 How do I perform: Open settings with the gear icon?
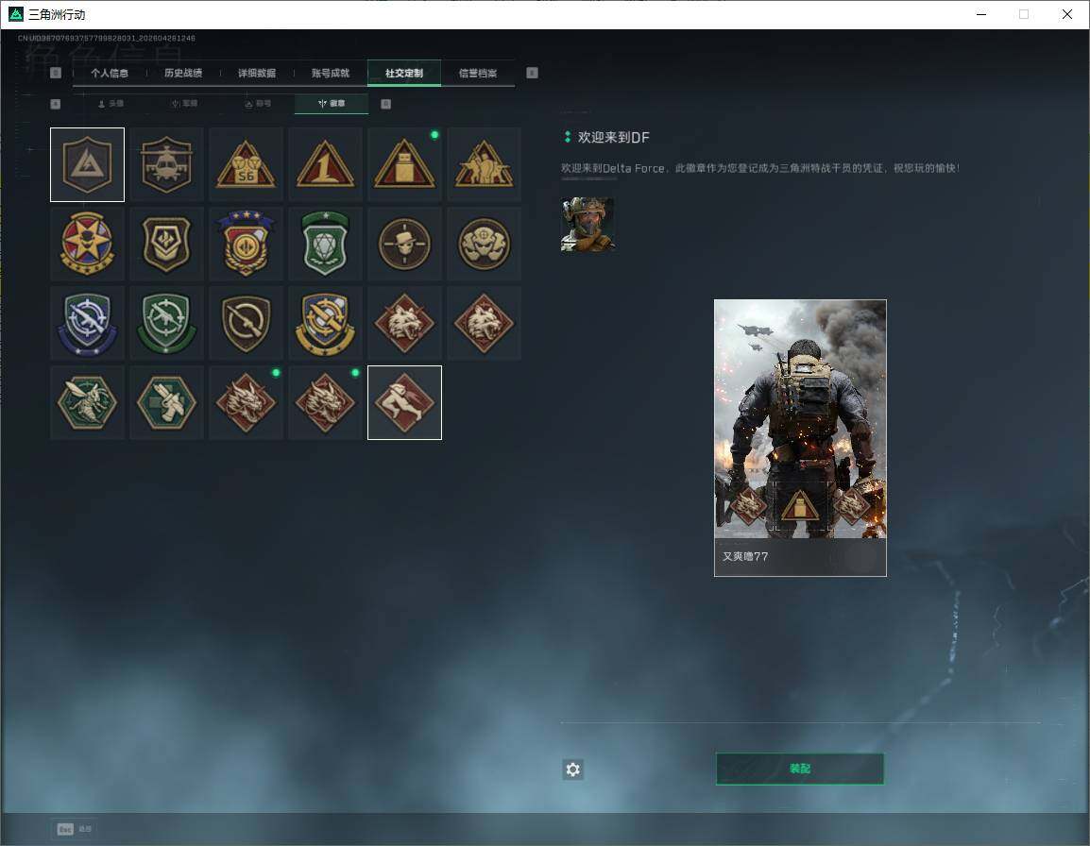572,770
